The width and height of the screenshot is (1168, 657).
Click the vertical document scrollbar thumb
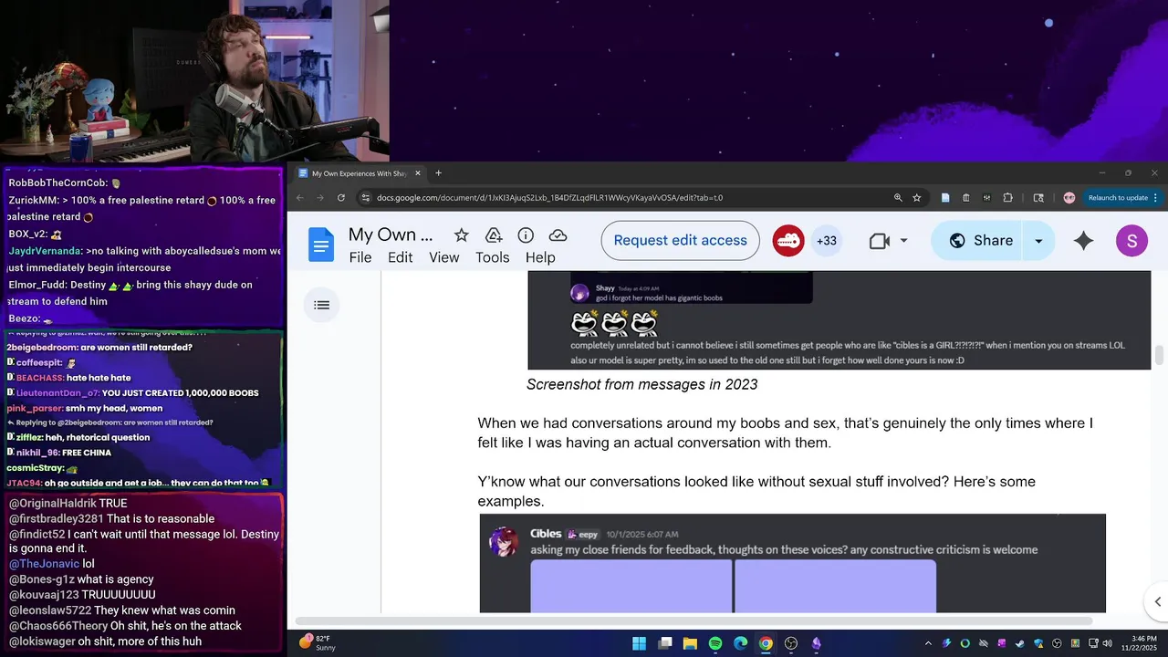tap(1160, 355)
